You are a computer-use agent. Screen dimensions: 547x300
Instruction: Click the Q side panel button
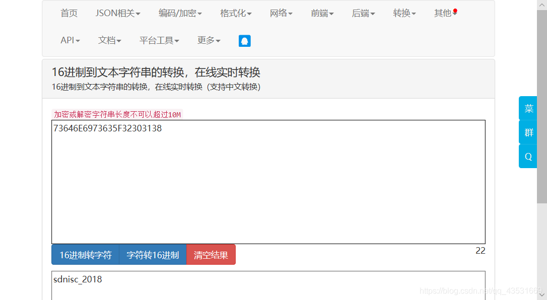(528, 157)
